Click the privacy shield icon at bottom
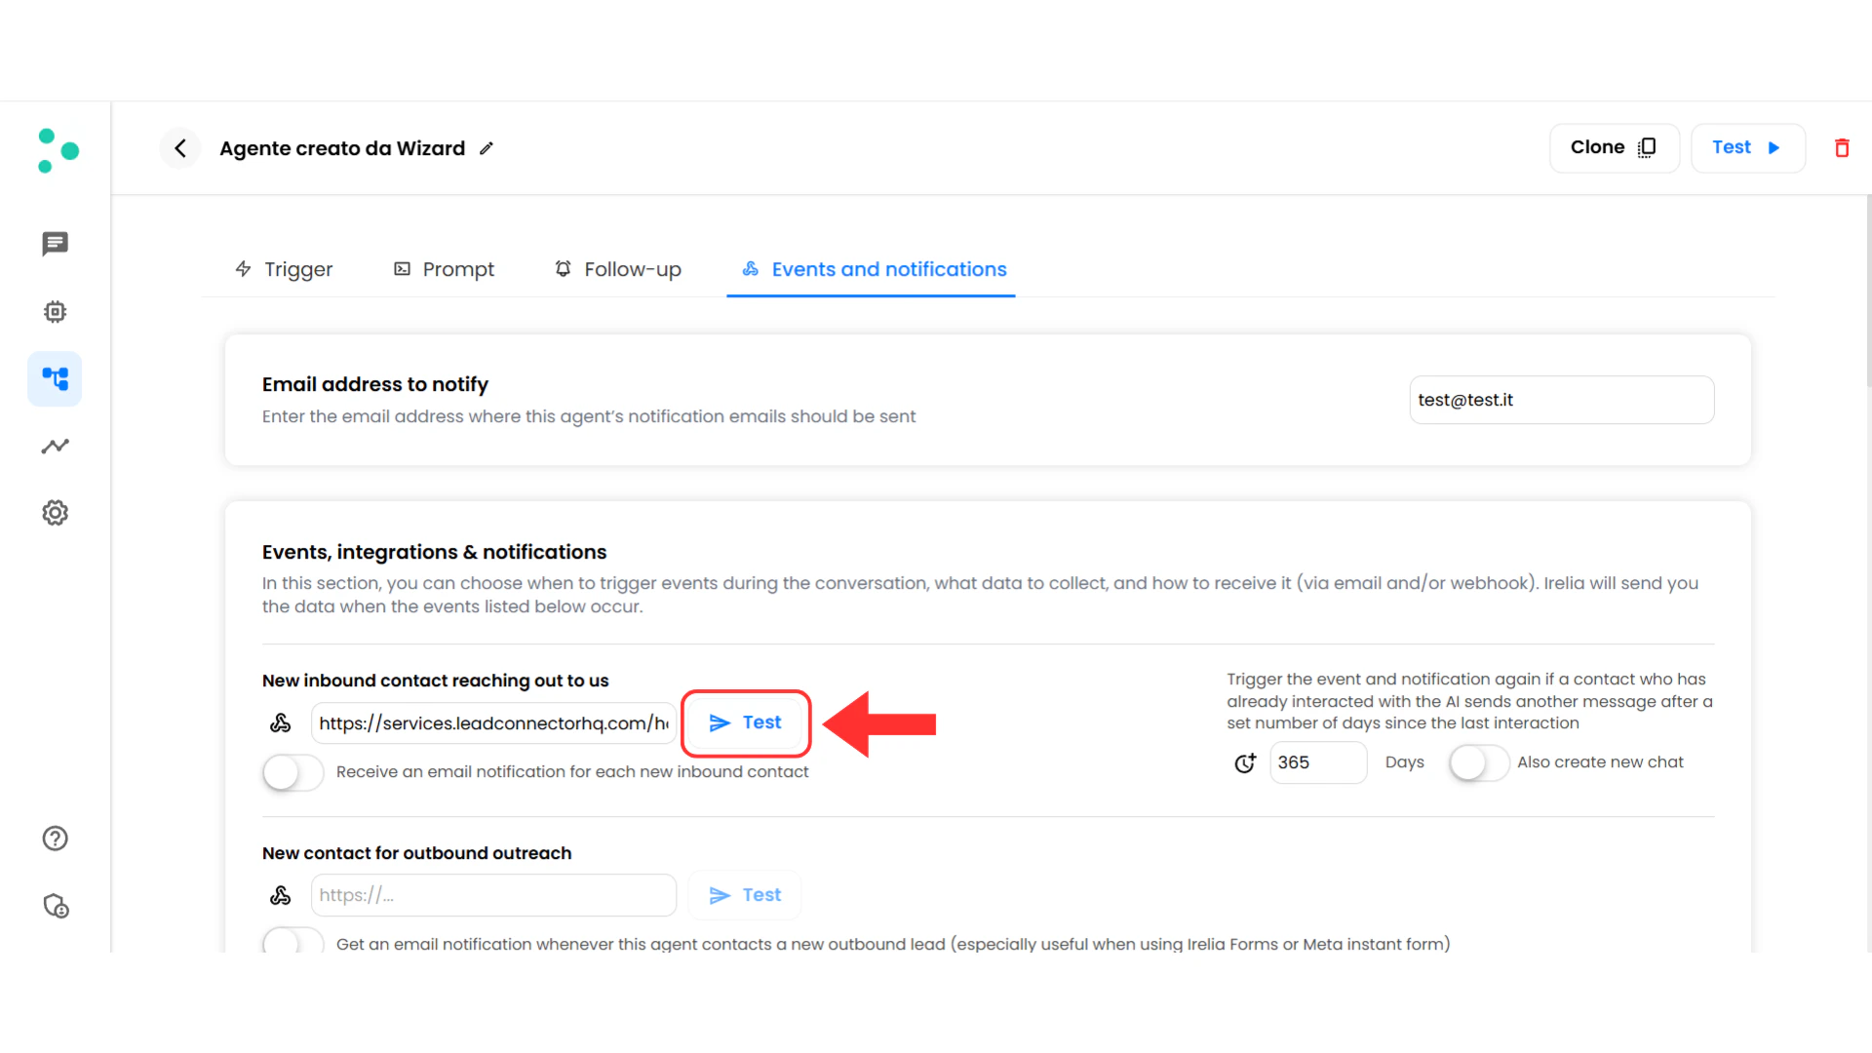Screen dimensions: 1872x1053 tap(56, 906)
